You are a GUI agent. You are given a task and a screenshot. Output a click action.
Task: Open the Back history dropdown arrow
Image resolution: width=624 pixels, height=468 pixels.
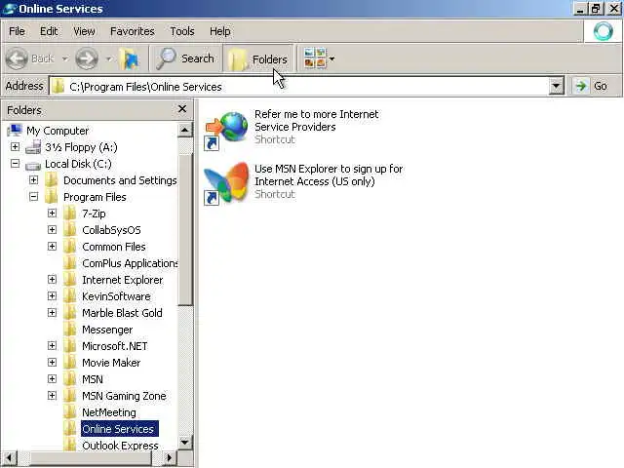click(64, 58)
